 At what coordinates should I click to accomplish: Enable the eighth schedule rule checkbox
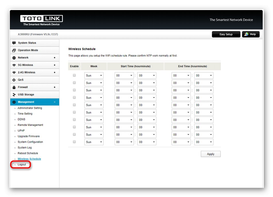tap(74, 127)
